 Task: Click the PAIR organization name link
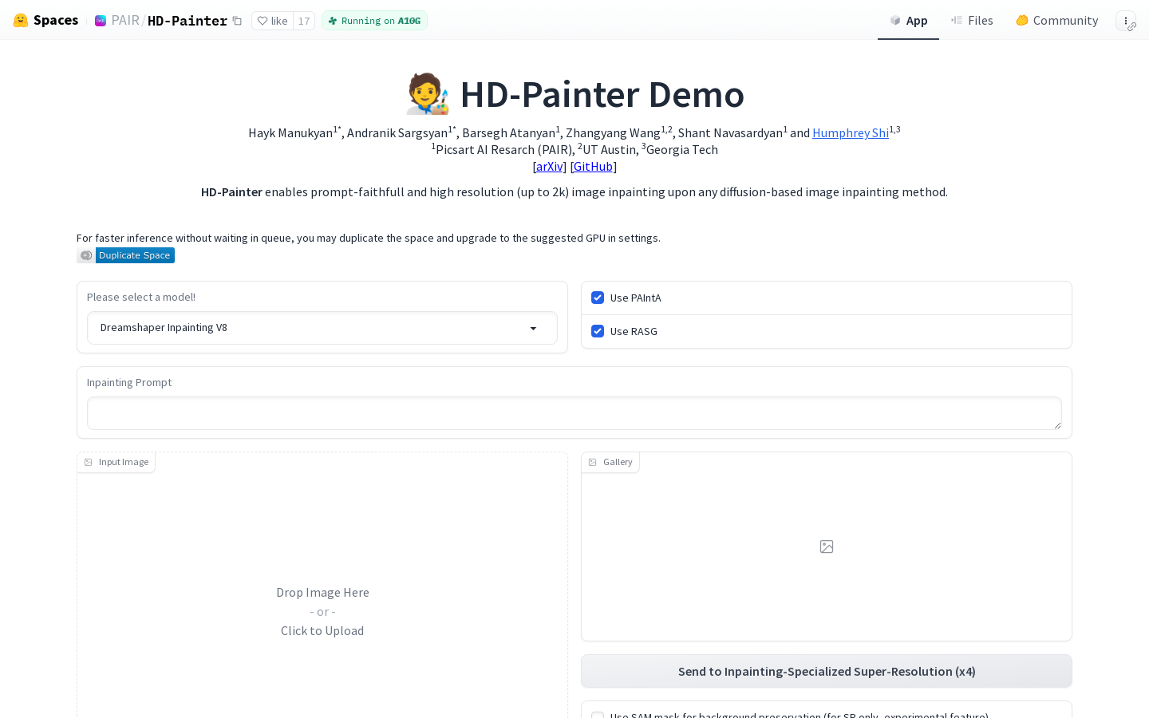click(x=125, y=21)
